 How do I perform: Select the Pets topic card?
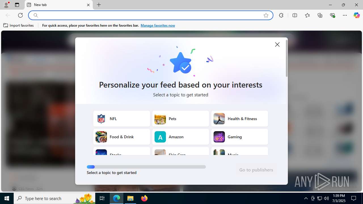click(x=181, y=119)
